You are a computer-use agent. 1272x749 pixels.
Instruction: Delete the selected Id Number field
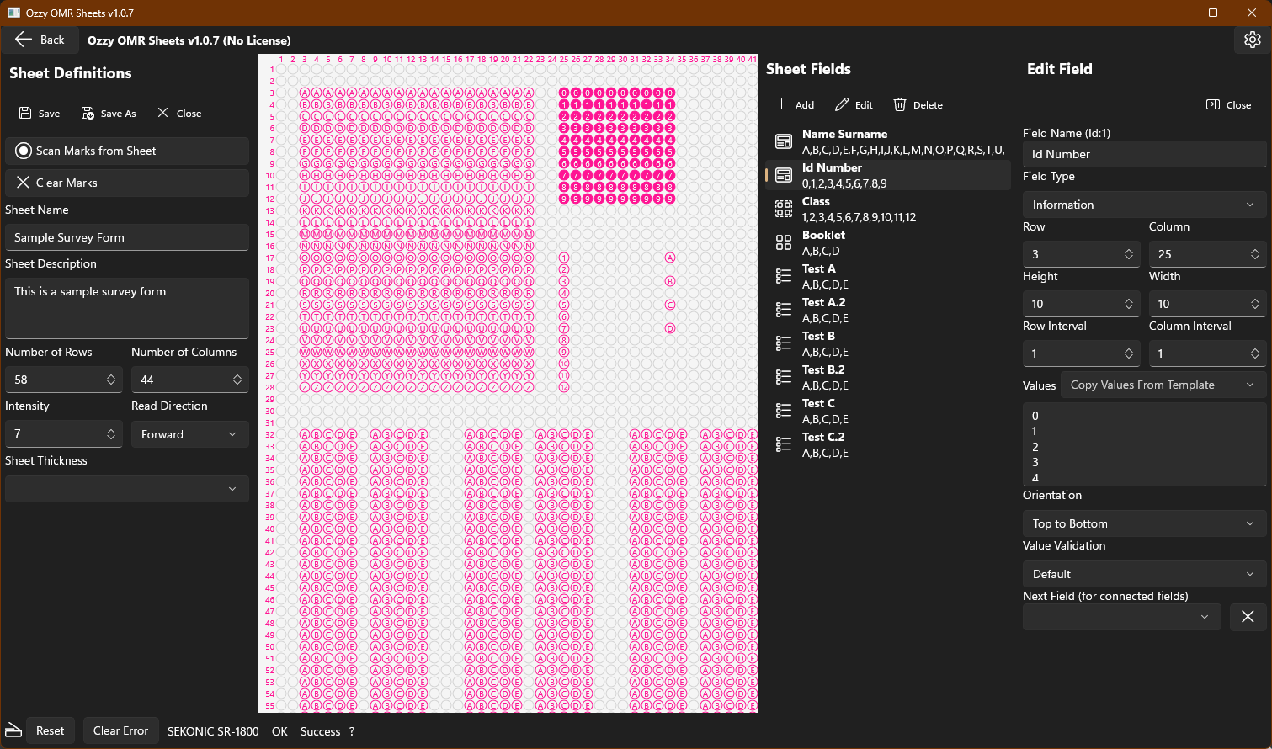point(918,104)
